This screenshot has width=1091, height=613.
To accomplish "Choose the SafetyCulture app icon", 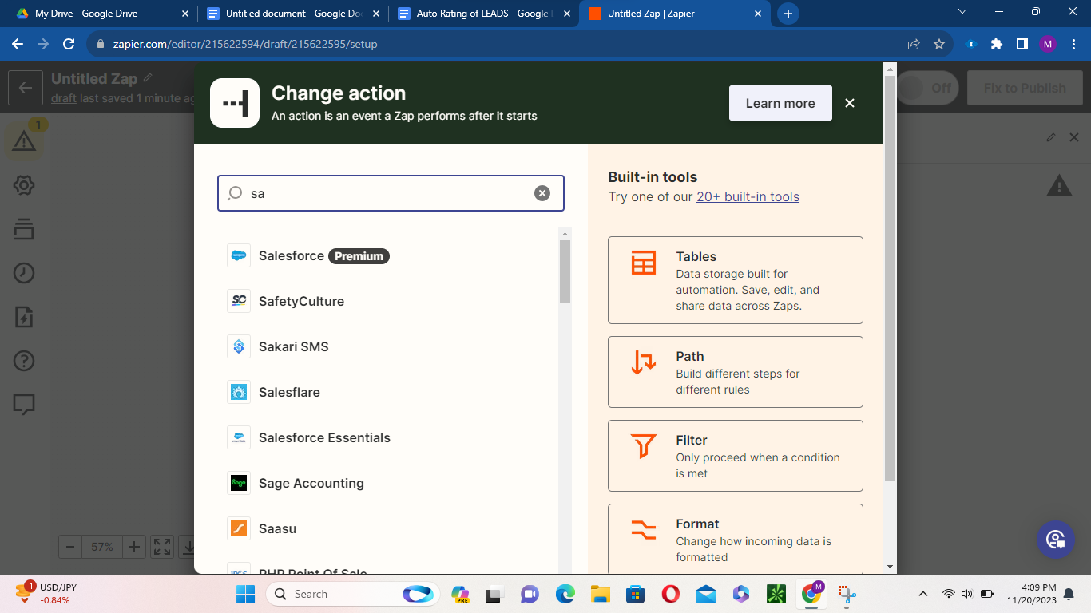I will [x=239, y=301].
